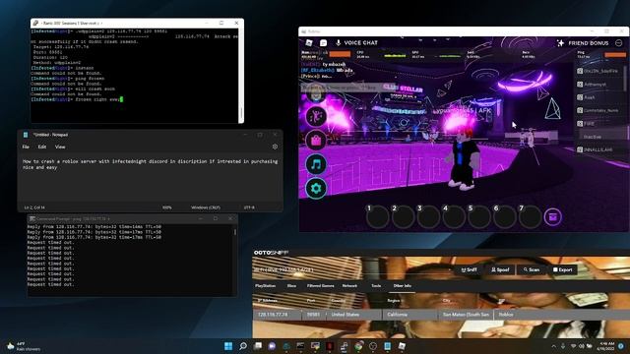The width and height of the screenshot is (630, 354).
Task: Open Chrome from the taskbar
Action: click(358, 346)
